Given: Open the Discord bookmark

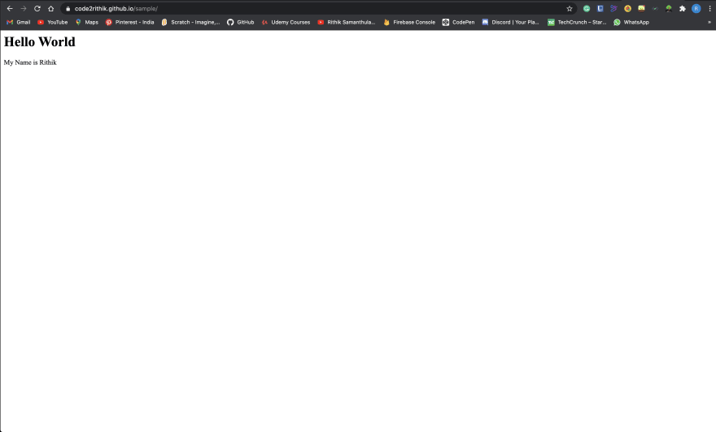Looking at the screenshot, I should (x=510, y=22).
